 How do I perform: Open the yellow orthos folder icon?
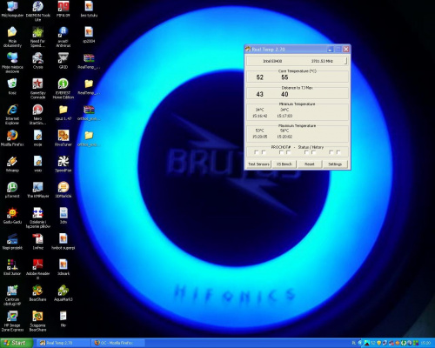89,138
